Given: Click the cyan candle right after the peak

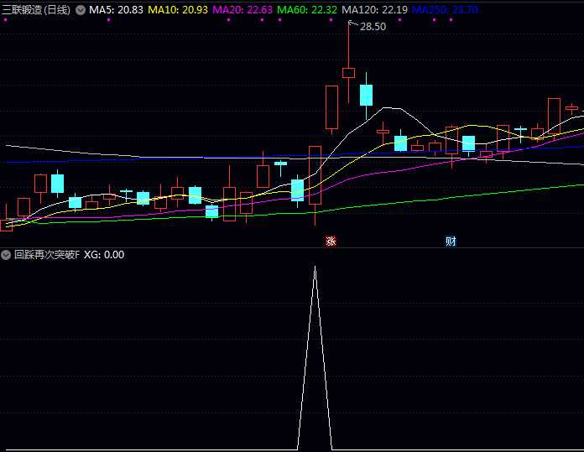Looking at the screenshot, I should 366,95.
